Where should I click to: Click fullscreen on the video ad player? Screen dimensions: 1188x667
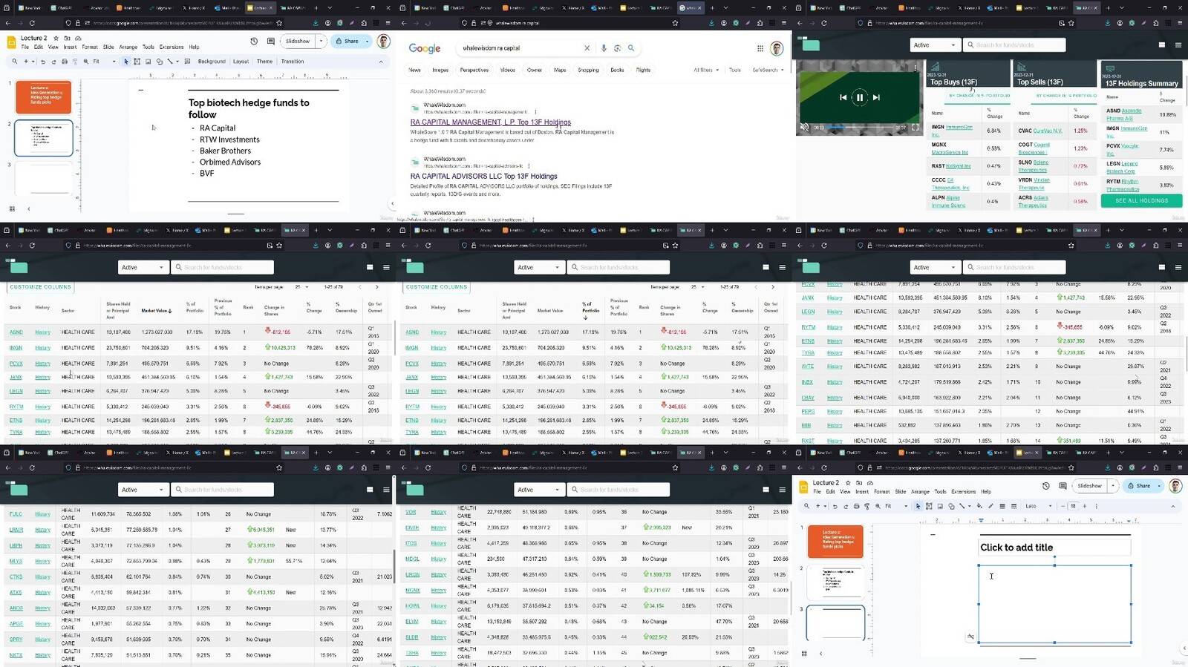coord(916,128)
